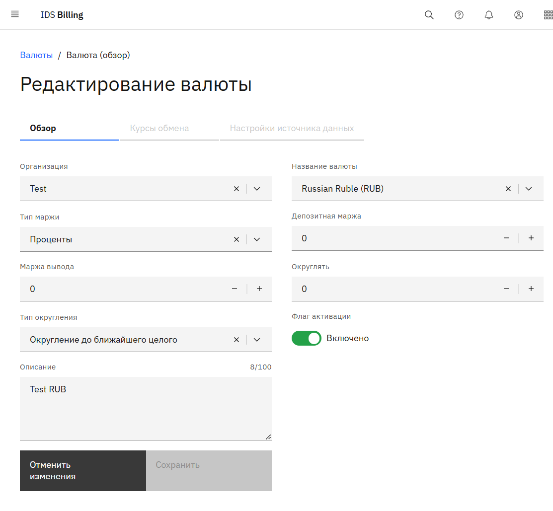Clear the Организация field selection
This screenshot has width=553, height=511.
pos(237,189)
